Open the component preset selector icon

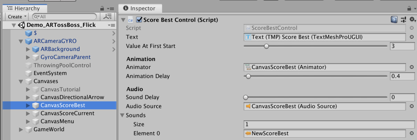(403, 20)
